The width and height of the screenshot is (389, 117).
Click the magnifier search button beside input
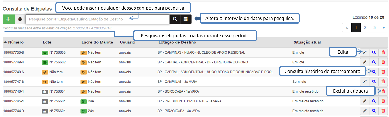[175, 19]
